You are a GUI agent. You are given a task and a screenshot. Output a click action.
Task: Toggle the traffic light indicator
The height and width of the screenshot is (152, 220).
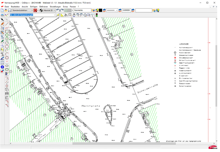pos(96,15)
